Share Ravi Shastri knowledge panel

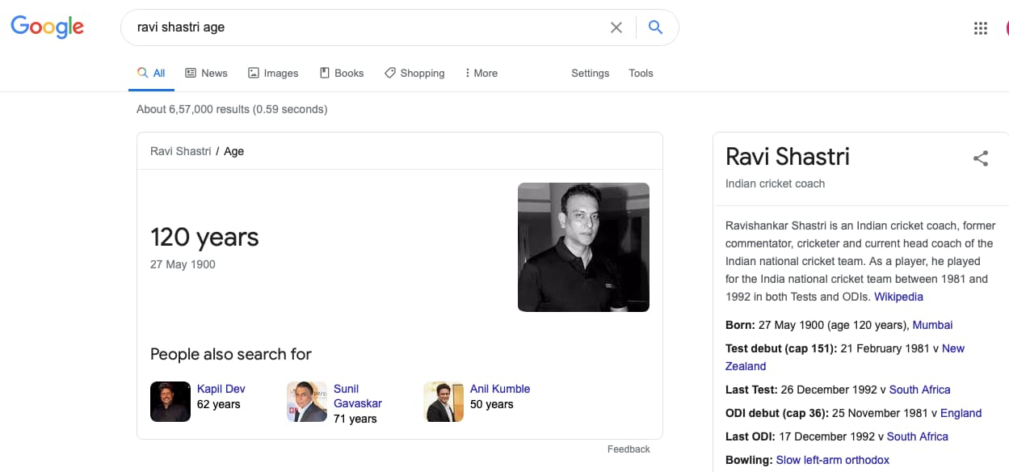click(981, 158)
